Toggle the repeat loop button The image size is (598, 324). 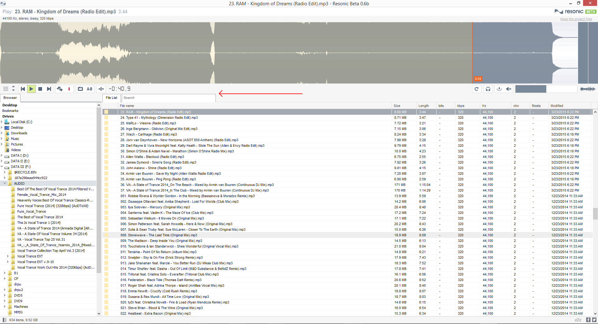(x=80, y=89)
